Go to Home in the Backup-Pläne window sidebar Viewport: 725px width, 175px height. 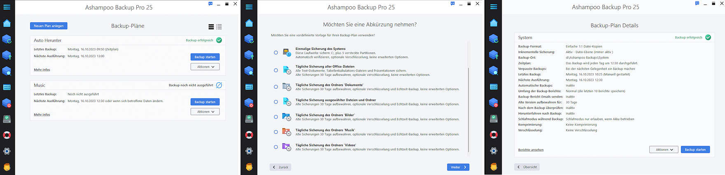pos(7,23)
